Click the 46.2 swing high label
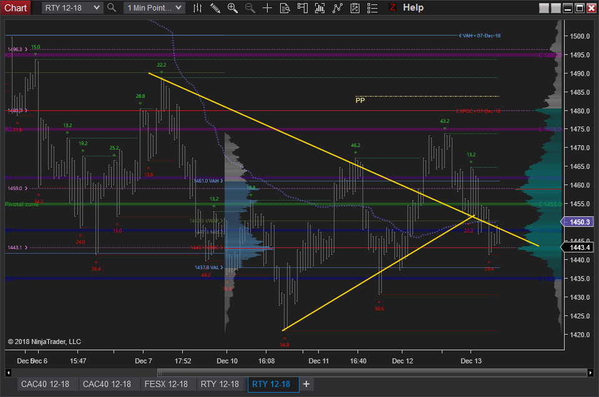The height and width of the screenshot is (397, 599). (355, 145)
